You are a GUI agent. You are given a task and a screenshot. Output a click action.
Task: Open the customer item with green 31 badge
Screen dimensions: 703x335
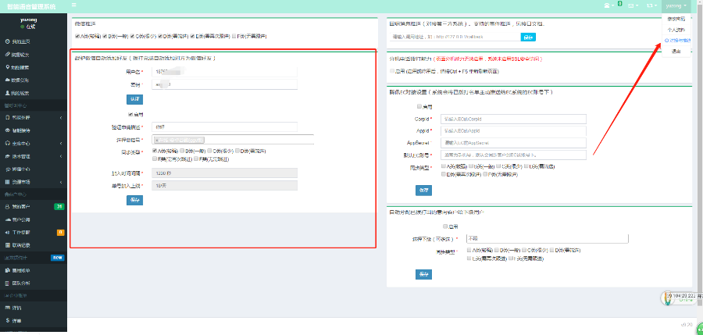coord(34,207)
